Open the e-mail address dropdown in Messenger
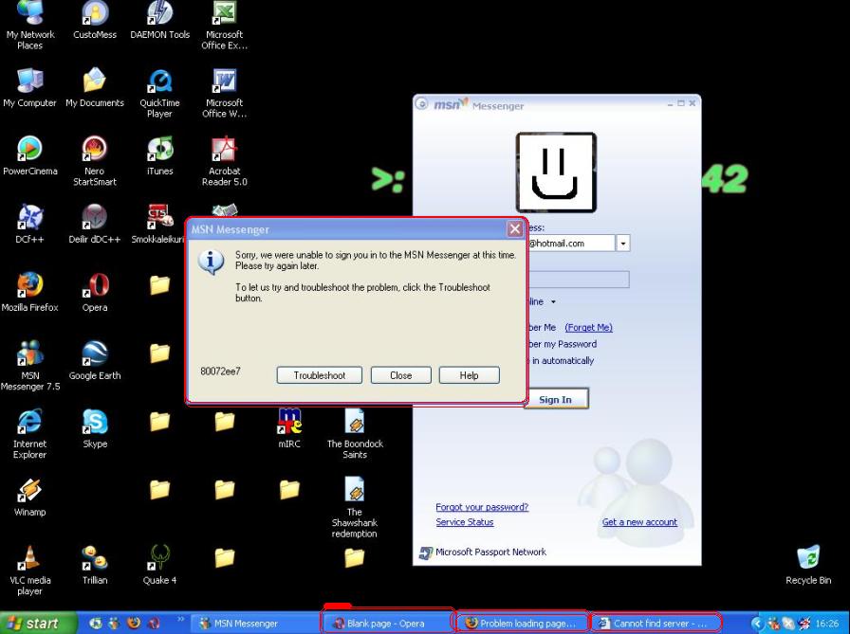Image resolution: width=850 pixels, height=634 pixels. [623, 244]
